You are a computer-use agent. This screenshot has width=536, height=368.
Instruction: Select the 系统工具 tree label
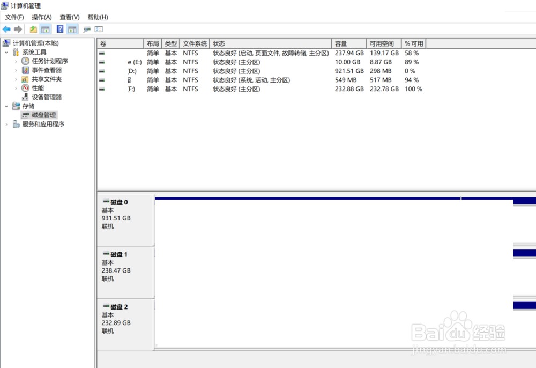34,53
